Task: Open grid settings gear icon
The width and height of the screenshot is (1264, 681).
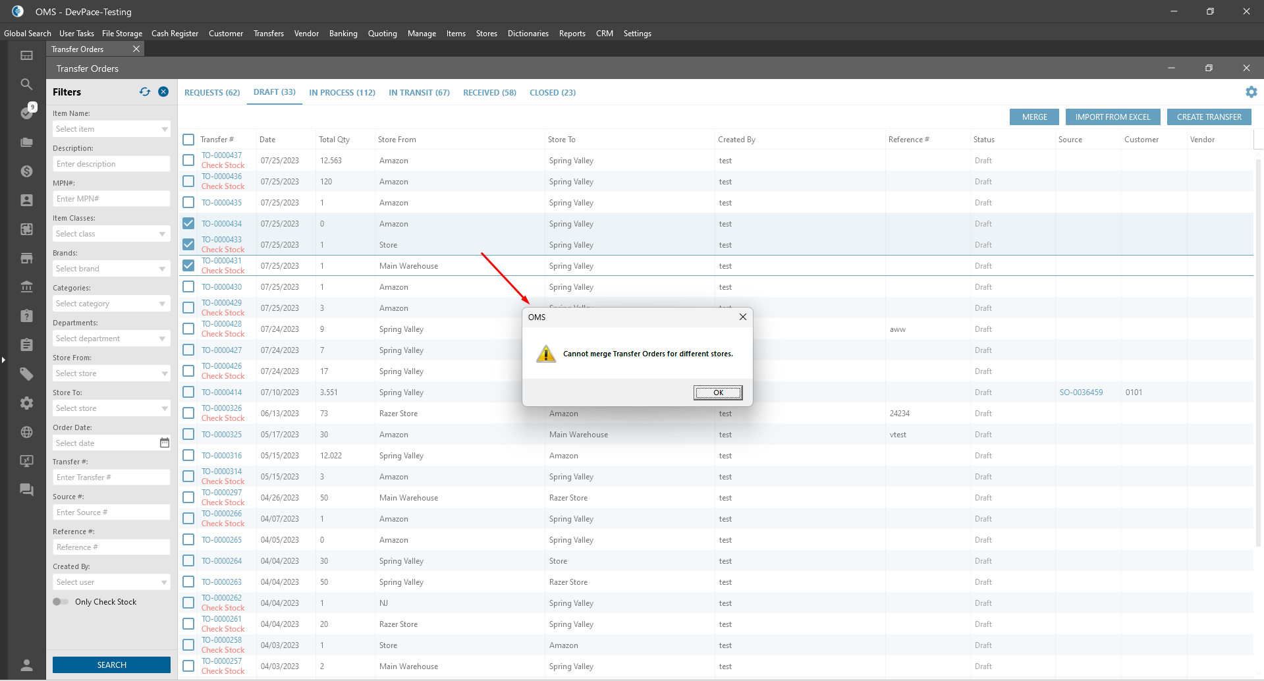Action: coord(1251,92)
